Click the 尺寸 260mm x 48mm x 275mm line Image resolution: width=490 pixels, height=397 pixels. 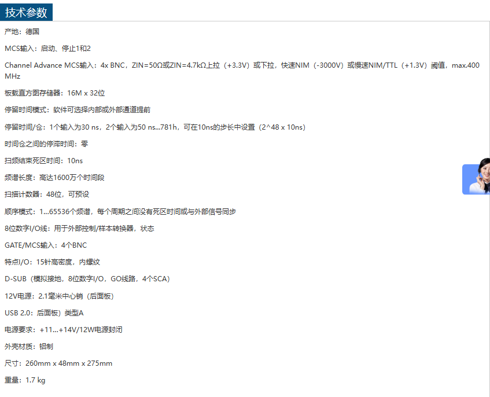point(58,363)
